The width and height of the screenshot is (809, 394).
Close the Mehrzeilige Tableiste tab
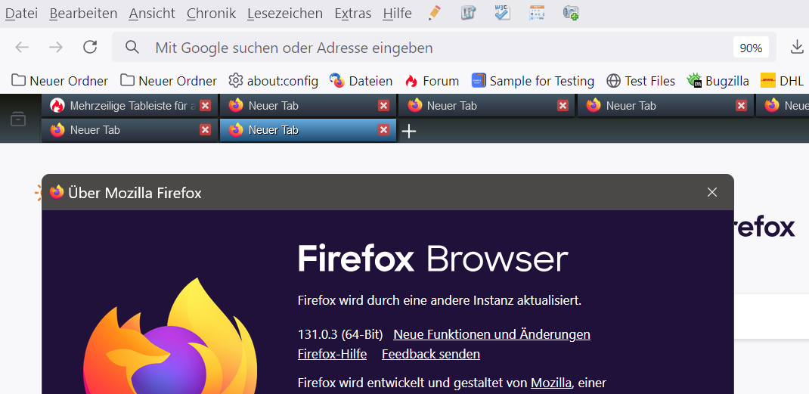(x=206, y=105)
